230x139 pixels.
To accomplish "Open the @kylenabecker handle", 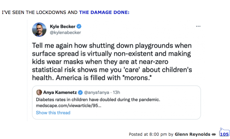I will click(x=65, y=33).
